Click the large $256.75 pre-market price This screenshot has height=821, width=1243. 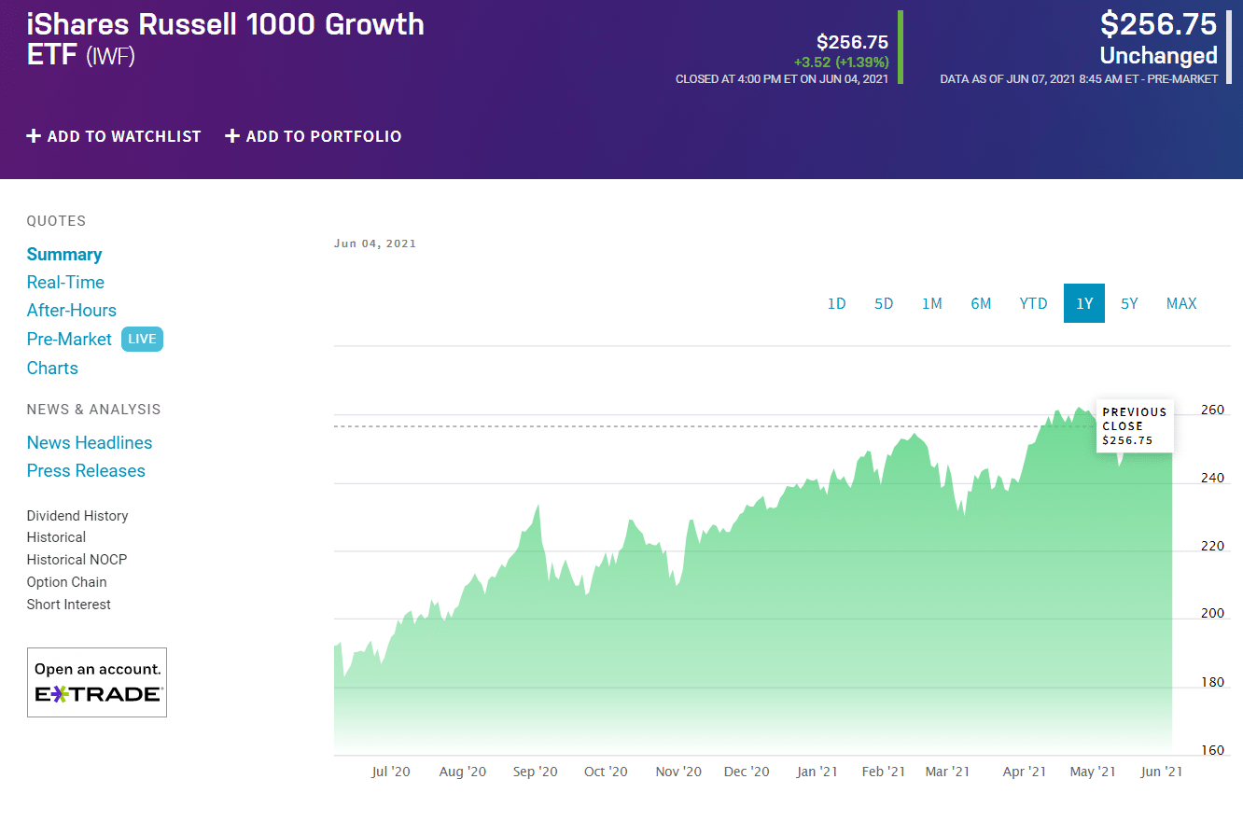(x=1159, y=23)
